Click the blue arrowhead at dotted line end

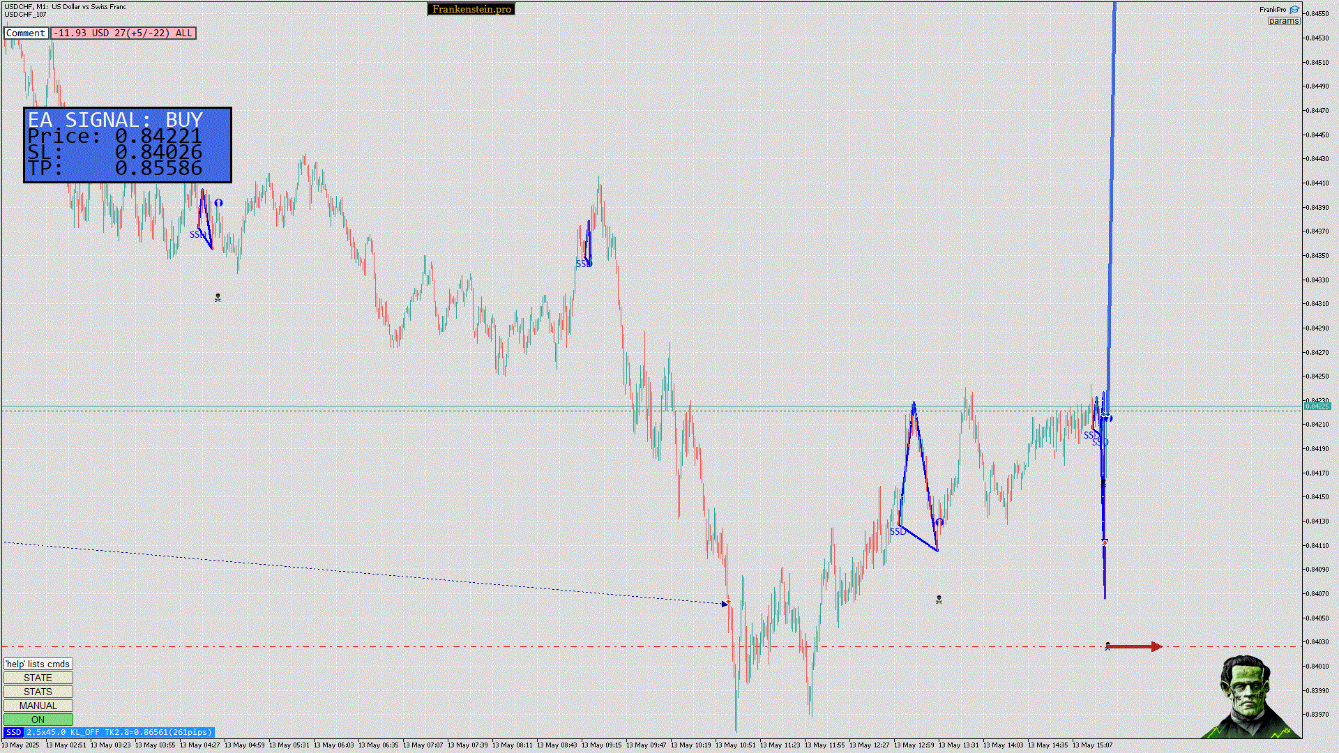725,604
